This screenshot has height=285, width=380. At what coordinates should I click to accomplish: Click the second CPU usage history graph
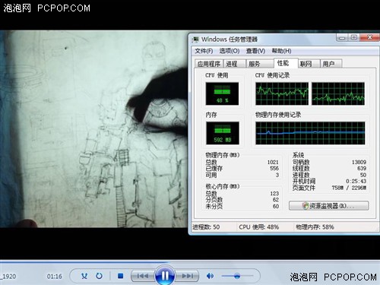[338, 93]
